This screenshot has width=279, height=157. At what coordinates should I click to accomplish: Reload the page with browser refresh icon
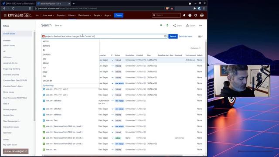pyautogui.click(x=13, y=8)
